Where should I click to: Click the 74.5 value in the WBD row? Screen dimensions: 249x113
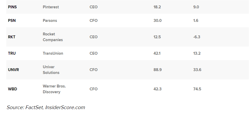197,89
